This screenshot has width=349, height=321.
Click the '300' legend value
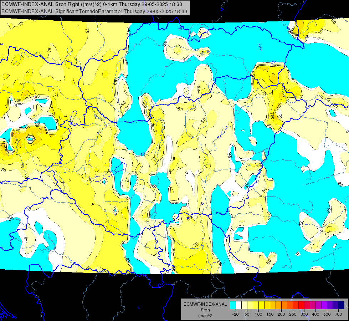pyautogui.click(x=304, y=314)
